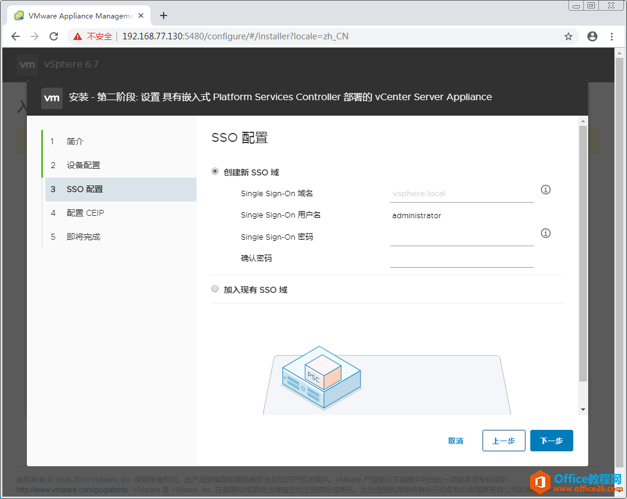Open step 3 SSO 配置
Viewport: 627px width, 499px height.
119,189
